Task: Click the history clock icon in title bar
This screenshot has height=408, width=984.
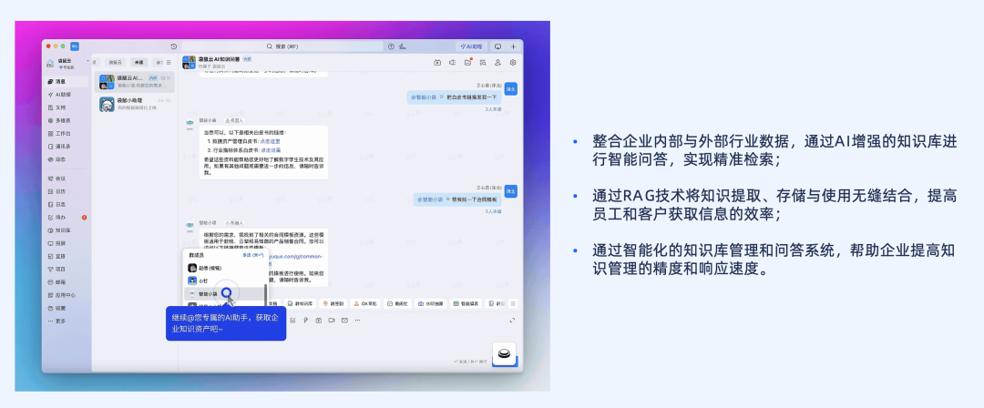Action: coord(174,46)
